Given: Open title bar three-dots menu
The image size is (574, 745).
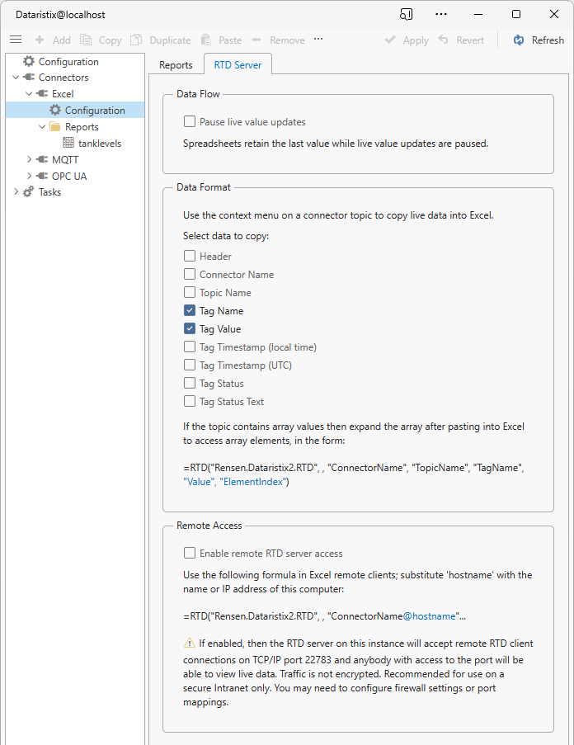Looking at the screenshot, I should 441,14.
